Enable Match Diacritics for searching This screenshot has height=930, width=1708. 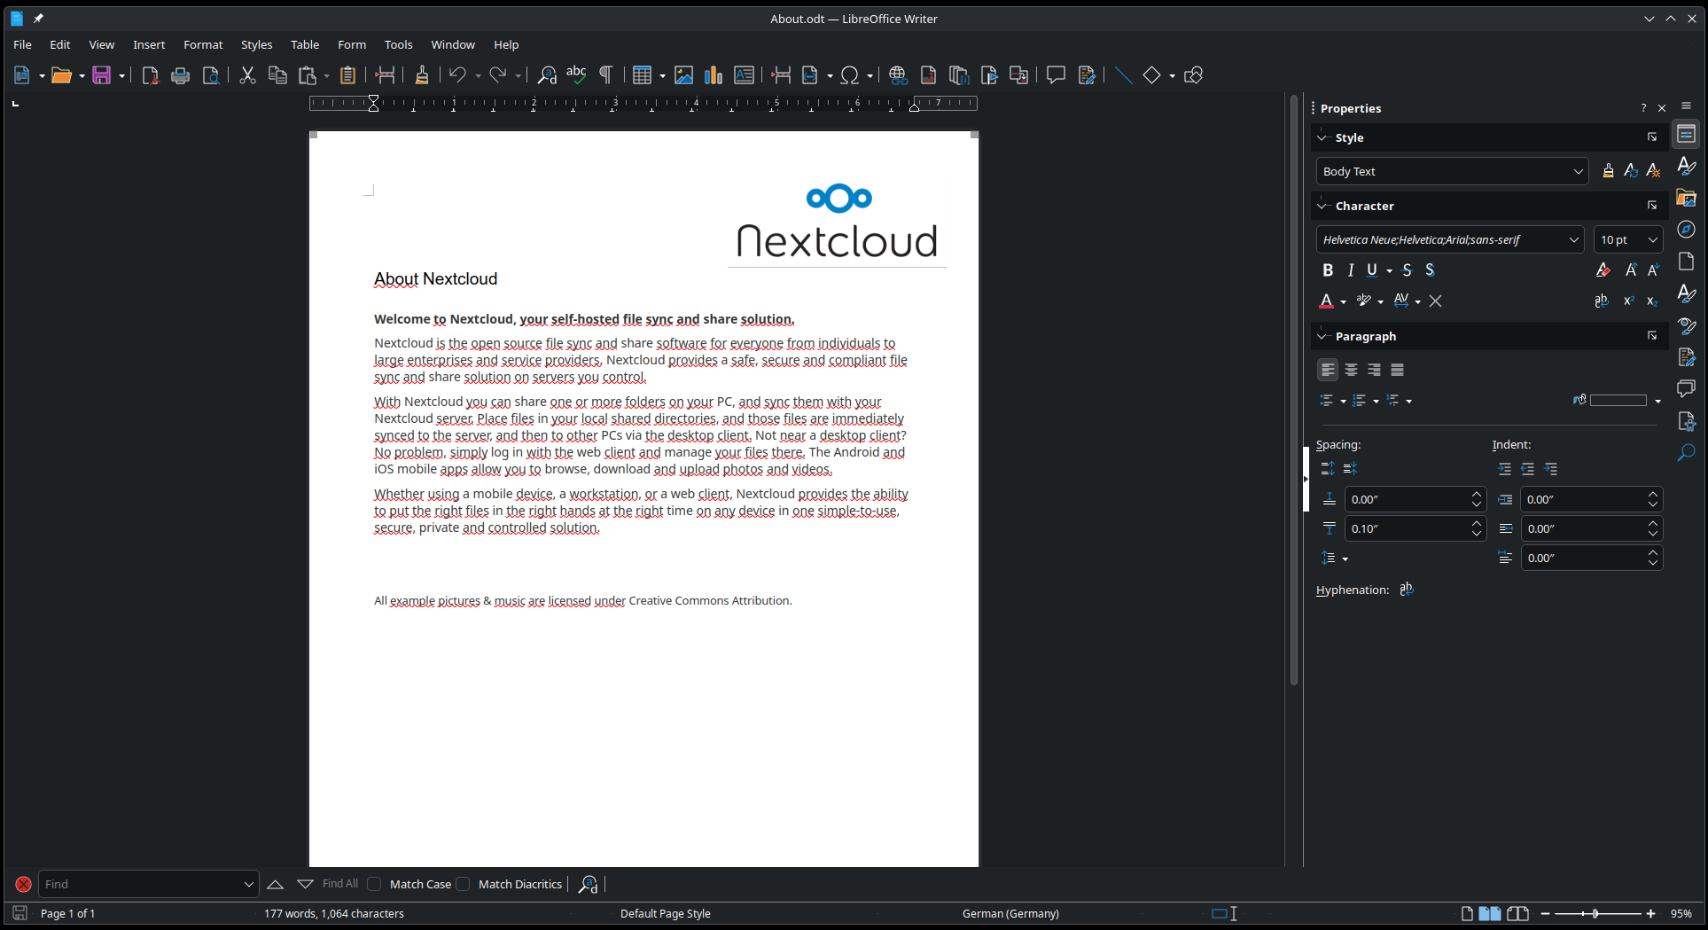[x=464, y=884]
